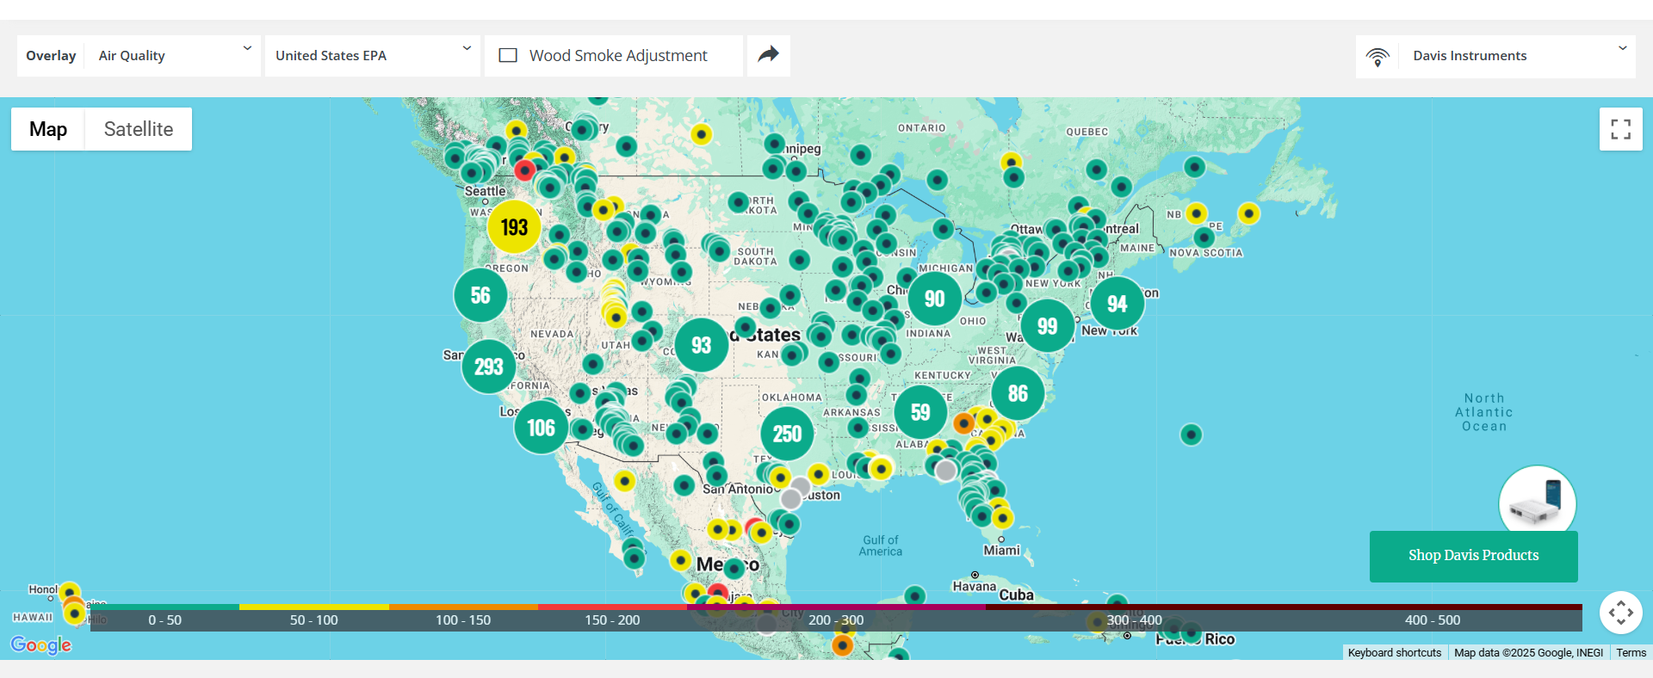The width and height of the screenshot is (1653, 678).
Task: Open the 106 cluster near Los Angeles
Action: click(541, 428)
